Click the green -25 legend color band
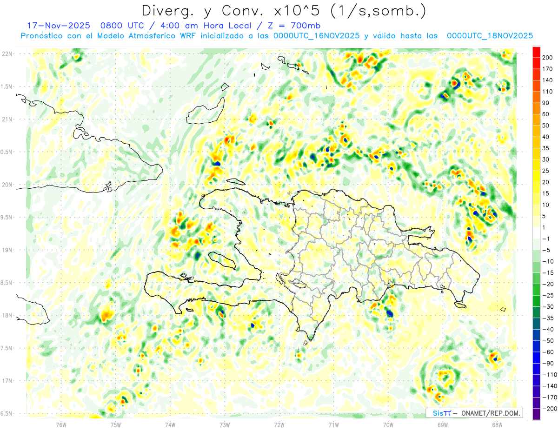 (x=536, y=301)
